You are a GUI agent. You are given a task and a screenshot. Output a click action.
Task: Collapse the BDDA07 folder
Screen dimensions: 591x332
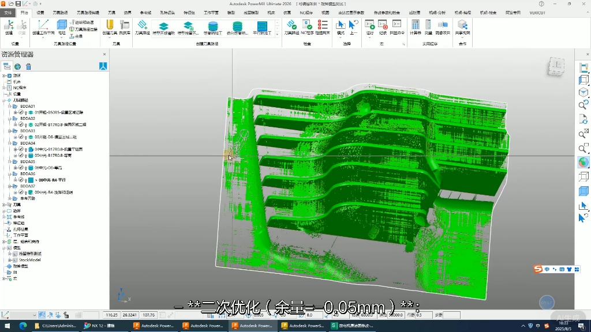pos(10,186)
